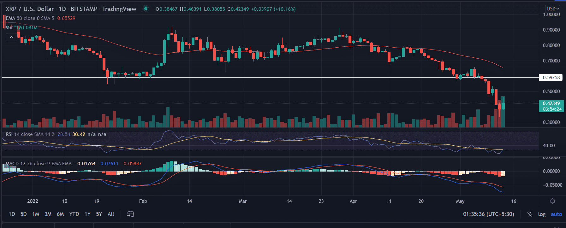Toggle auto scale mode

556,214
